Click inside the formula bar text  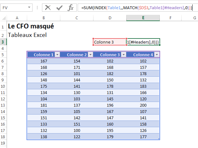coord(136,8)
